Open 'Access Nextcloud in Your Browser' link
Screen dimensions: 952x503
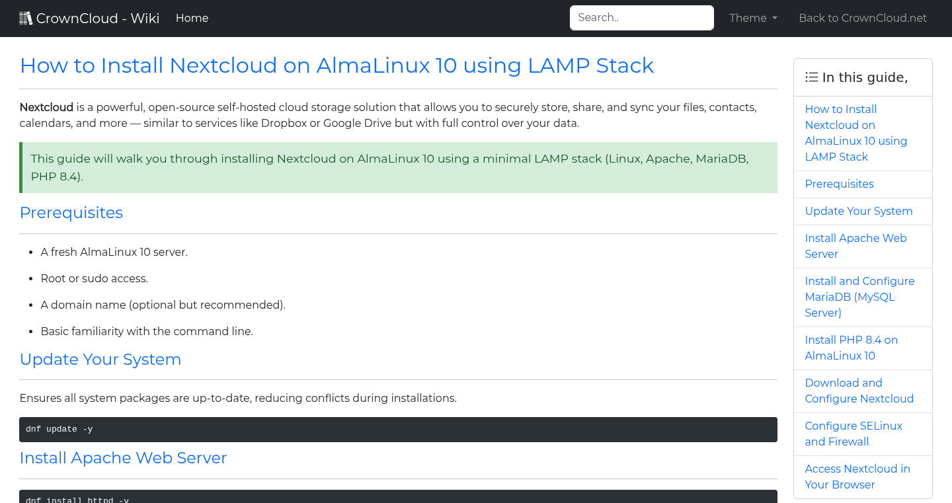pos(857,477)
